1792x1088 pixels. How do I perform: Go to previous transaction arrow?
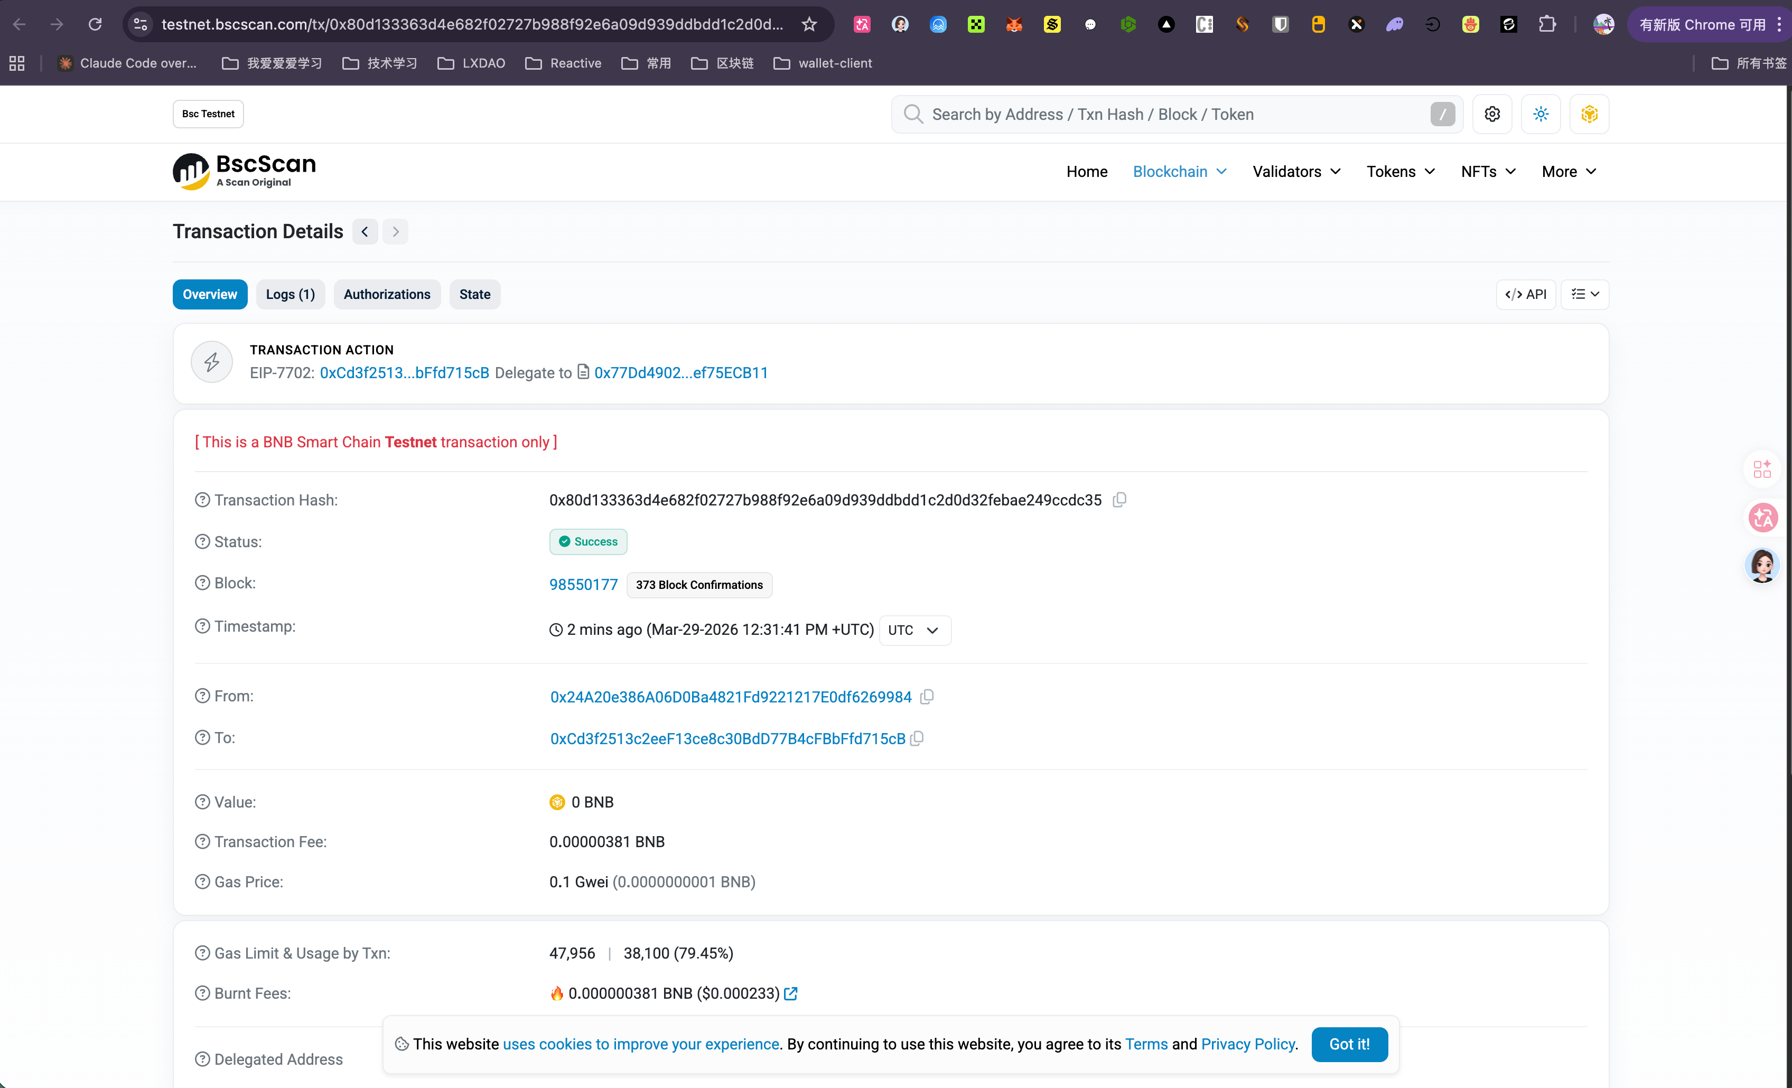pos(365,231)
